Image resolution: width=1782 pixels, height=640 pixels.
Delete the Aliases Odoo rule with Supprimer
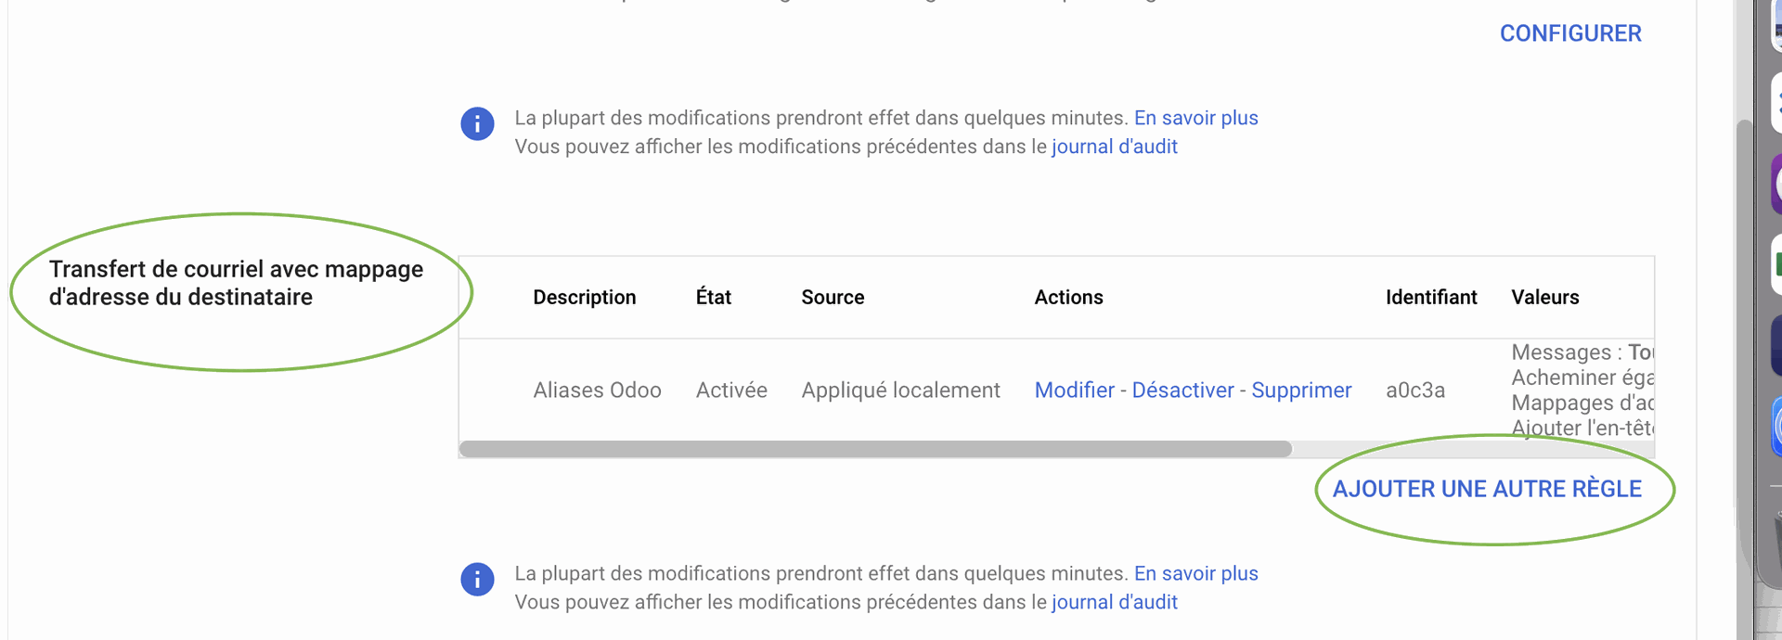[1301, 390]
